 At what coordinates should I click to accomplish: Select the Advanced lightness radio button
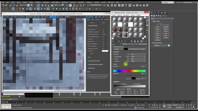[x=134, y=84]
